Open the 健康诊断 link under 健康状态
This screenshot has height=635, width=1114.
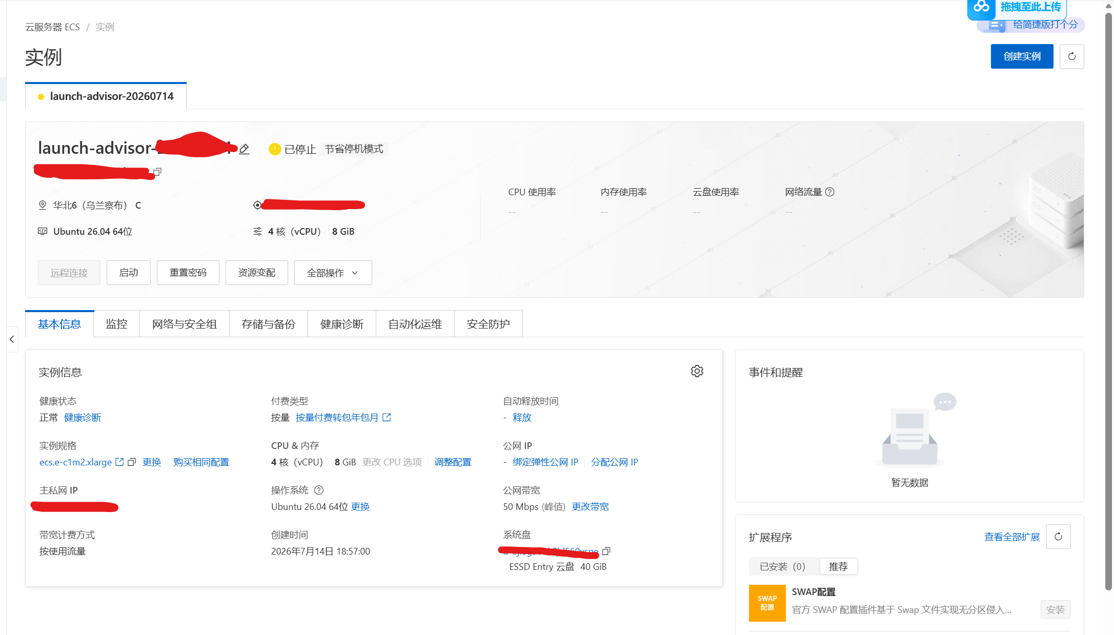83,417
